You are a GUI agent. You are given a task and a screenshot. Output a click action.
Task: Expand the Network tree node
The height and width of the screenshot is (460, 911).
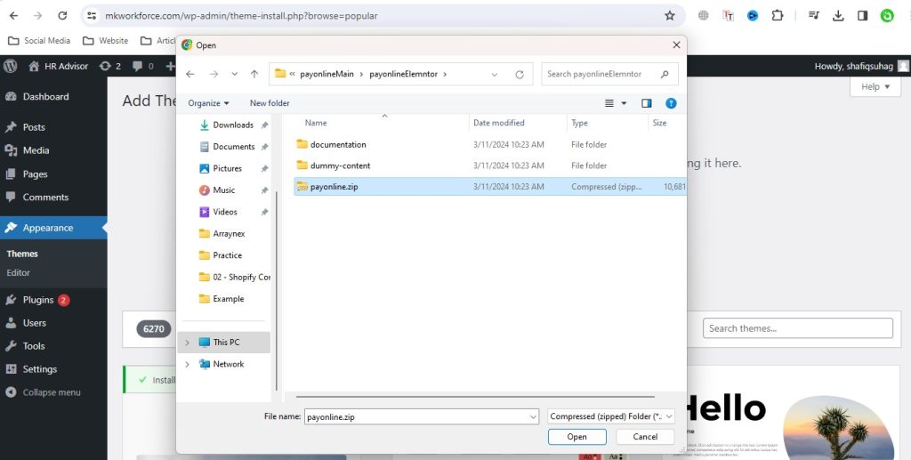coord(187,364)
